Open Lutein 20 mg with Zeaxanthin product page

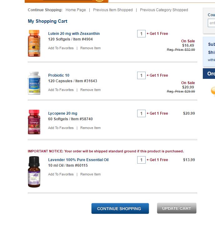coord(74,34)
